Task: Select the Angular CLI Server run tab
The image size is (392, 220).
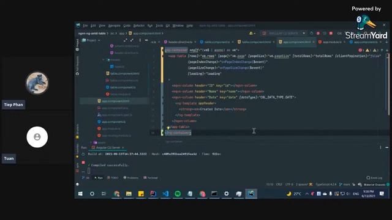Action: pyautogui.click(x=108, y=148)
